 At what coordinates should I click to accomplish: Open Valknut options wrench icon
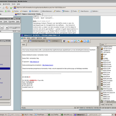68,41
